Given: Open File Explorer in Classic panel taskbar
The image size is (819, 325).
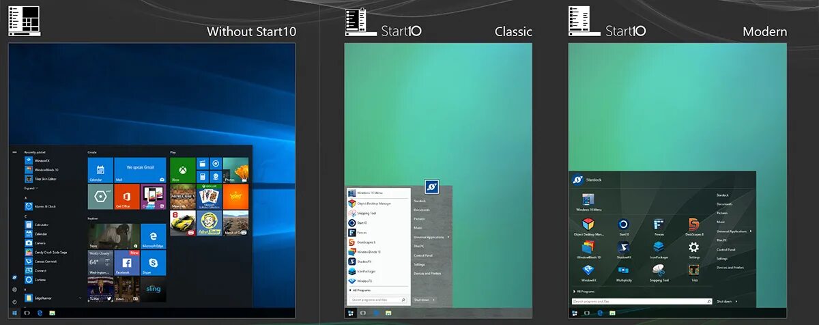Looking at the screenshot, I should 389,313.
